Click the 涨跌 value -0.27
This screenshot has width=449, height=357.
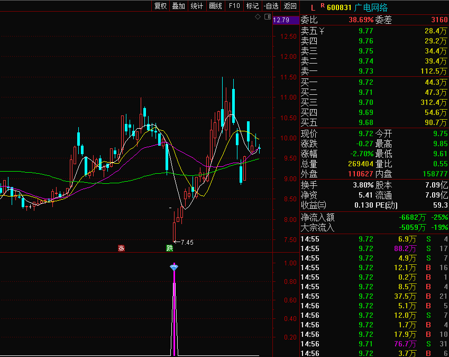(x=364, y=144)
